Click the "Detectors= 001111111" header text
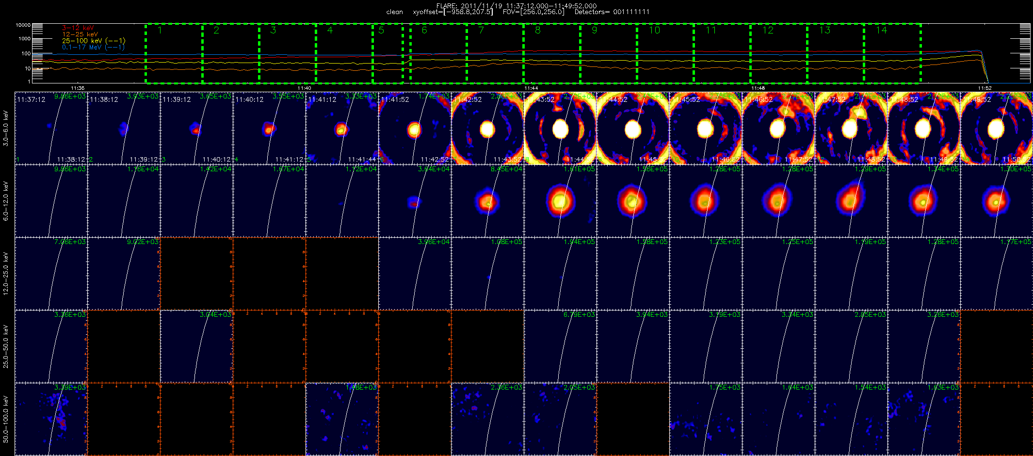The image size is (1033, 456). (x=612, y=12)
